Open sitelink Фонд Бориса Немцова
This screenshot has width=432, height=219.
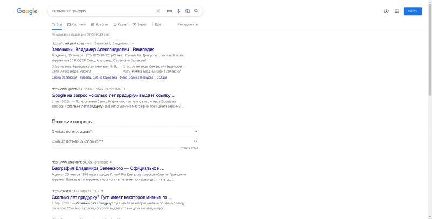pos(137,77)
